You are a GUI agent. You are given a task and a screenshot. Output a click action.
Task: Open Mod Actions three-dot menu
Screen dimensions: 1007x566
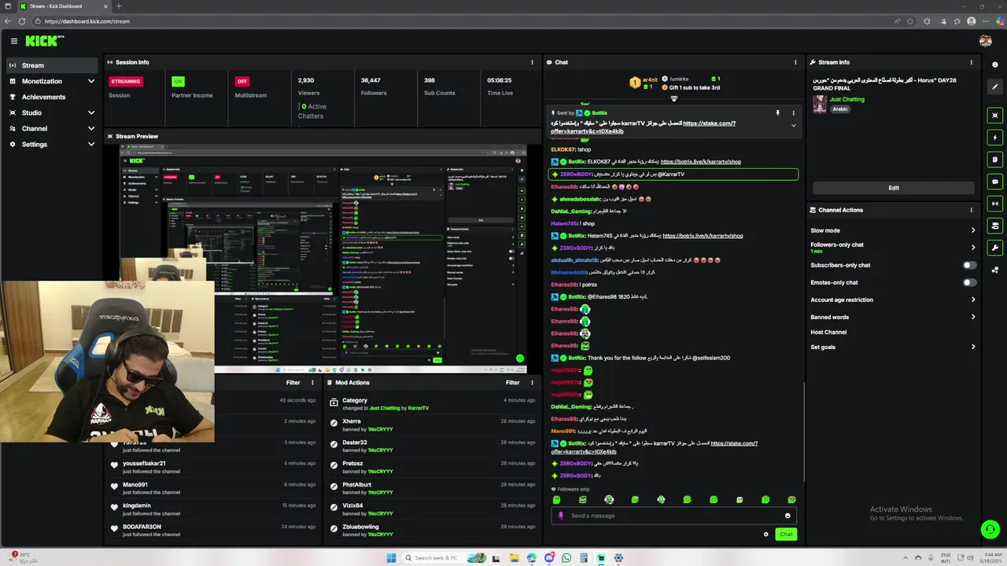(533, 383)
